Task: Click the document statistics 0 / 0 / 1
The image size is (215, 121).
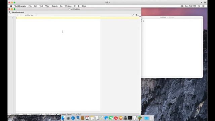Action: point(78,114)
